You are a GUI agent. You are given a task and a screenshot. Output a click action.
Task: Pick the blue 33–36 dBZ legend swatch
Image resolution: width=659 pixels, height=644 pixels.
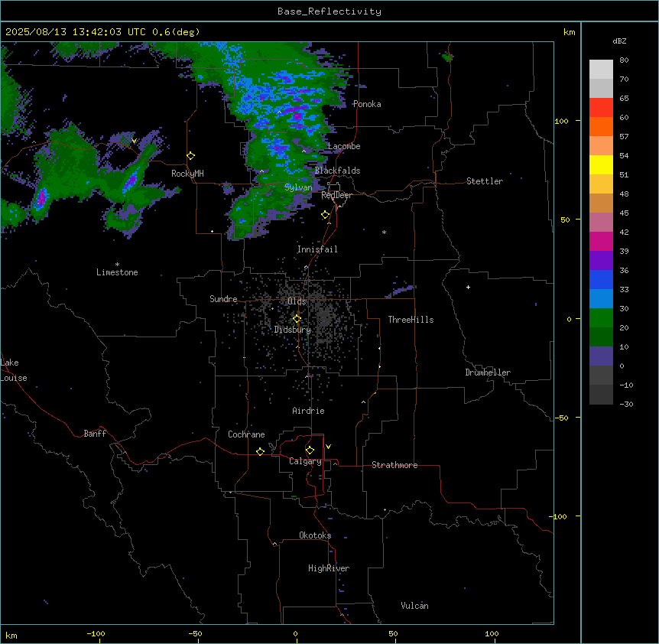tap(601, 280)
